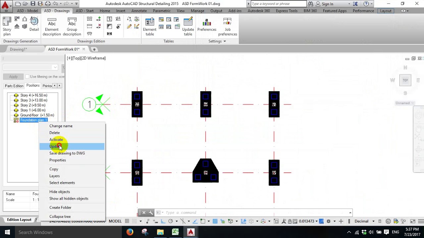
Task: Toggle MODEL space button in status bar
Action: point(115,221)
